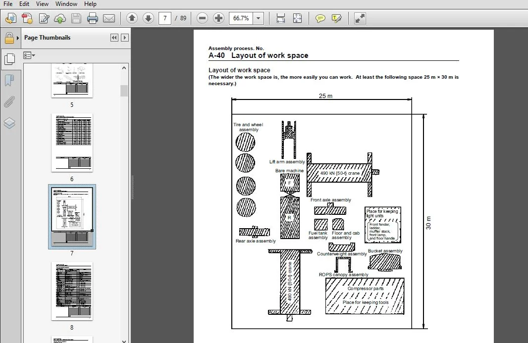Open the View menu
The height and width of the screenshot is (343, 528).
(x=42, y=4)
